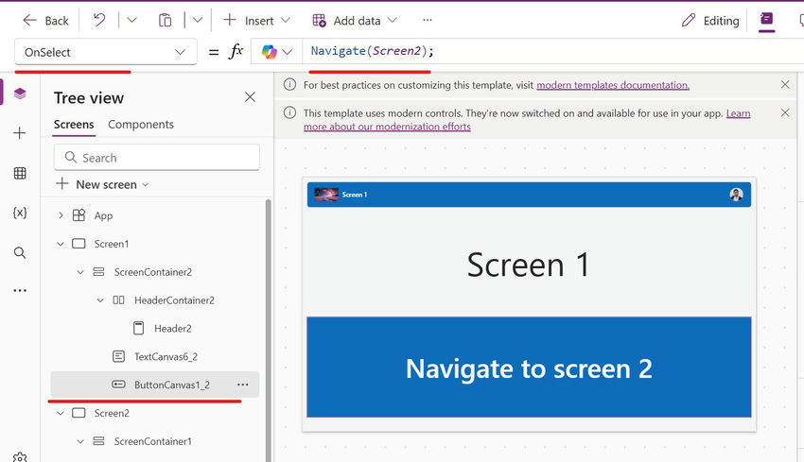The height and width of the screenshot is (462, 804).
Task: Click the fx formula icon
Action: 236,52
